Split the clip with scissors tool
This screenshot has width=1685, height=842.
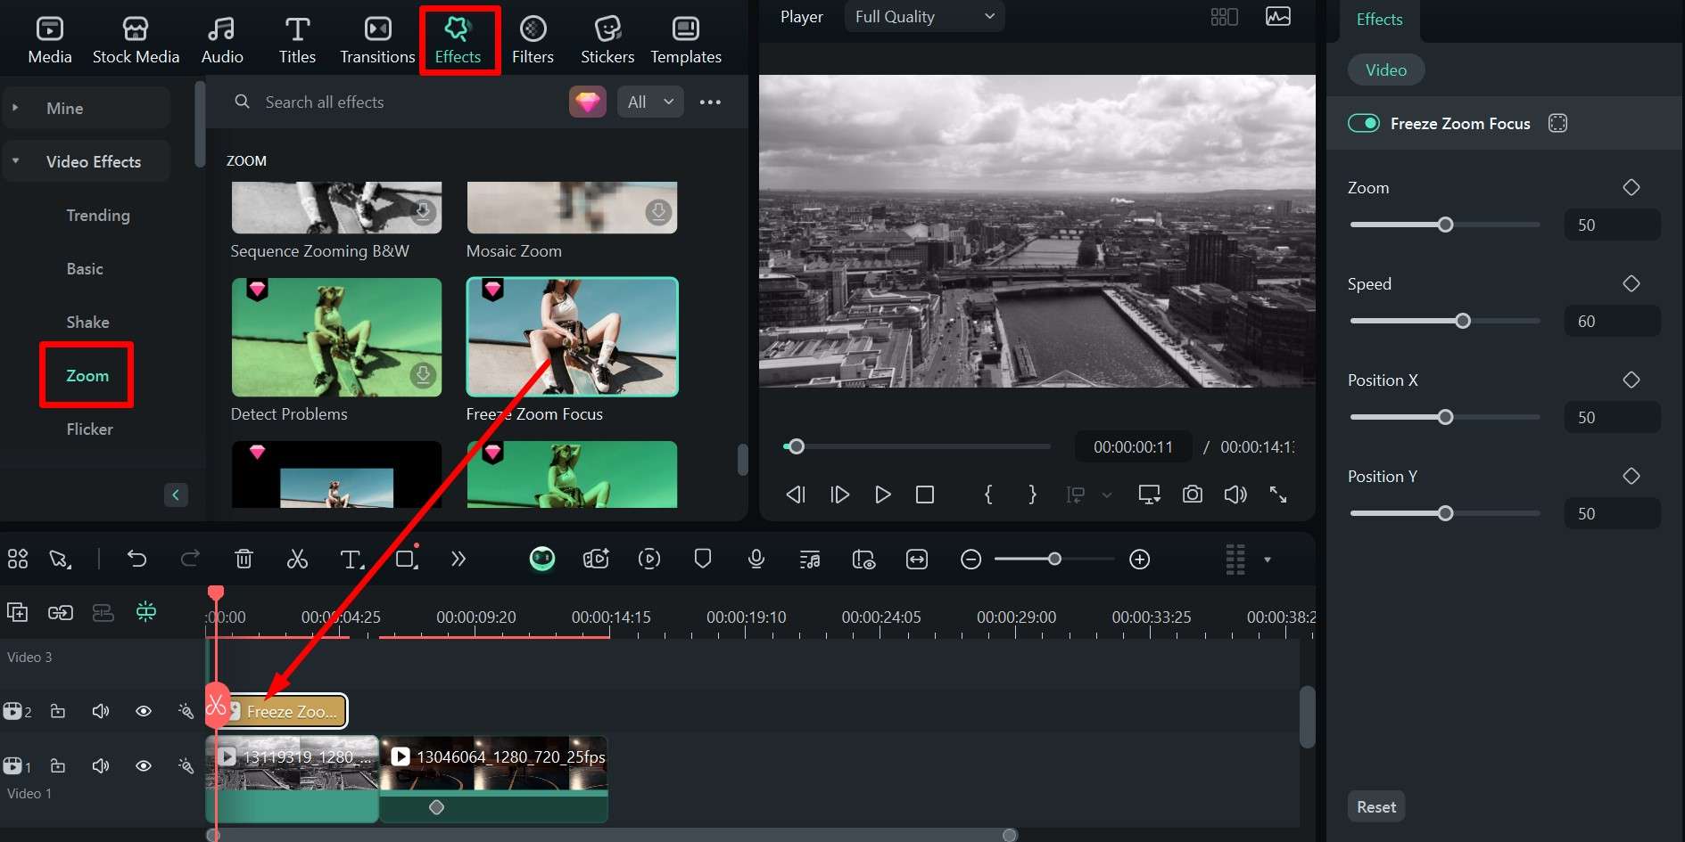click(x=297, y=559)
